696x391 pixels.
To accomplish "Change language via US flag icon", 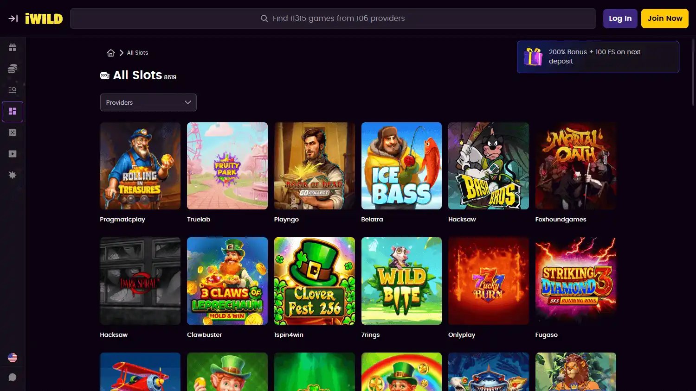I will (13, 358).
